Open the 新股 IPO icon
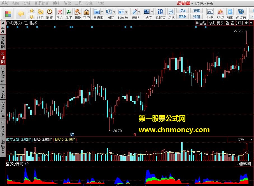 230,14
